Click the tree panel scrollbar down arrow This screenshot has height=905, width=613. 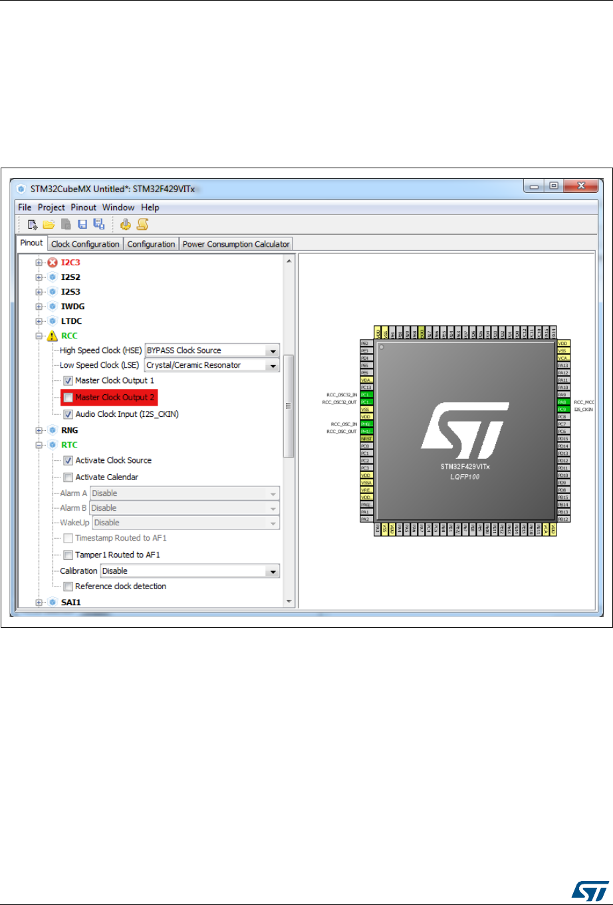click(289, 601)
